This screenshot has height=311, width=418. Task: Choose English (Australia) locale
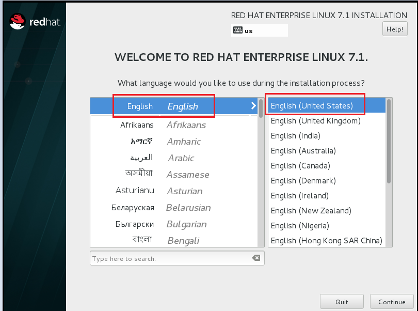click(327, 150)
